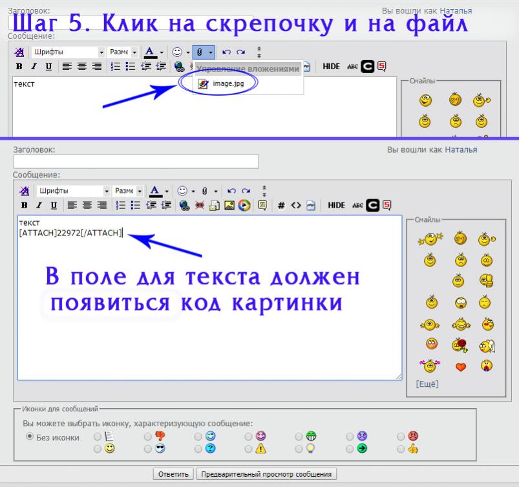Viewport: 519px width, 487px height.
Task: Click the HIDE tag button in lower toolbar
Action: point(336,205)
